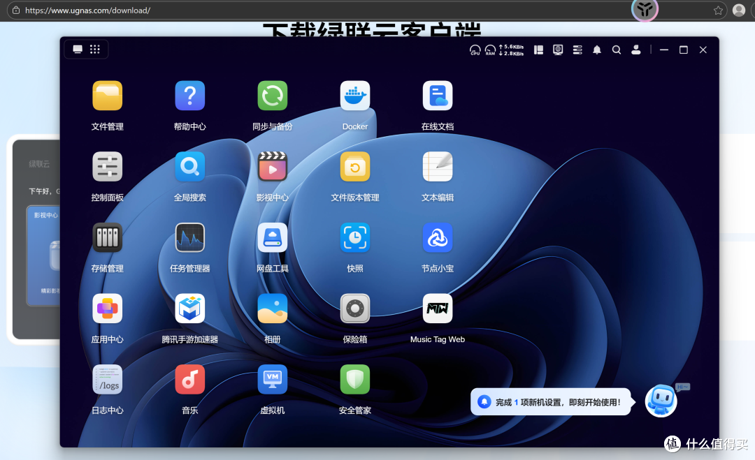Open the 相册 photo album app

click(x=273, y=309)
